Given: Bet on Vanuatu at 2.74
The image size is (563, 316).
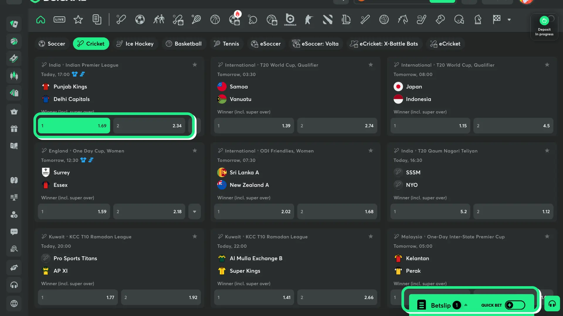Looking at the screenshot, I should tap(337, 126).
